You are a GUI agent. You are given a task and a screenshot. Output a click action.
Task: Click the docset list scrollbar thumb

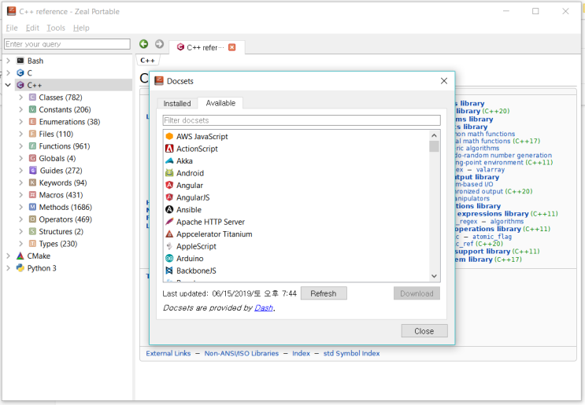pyautogui.click(x=434, y=146)
